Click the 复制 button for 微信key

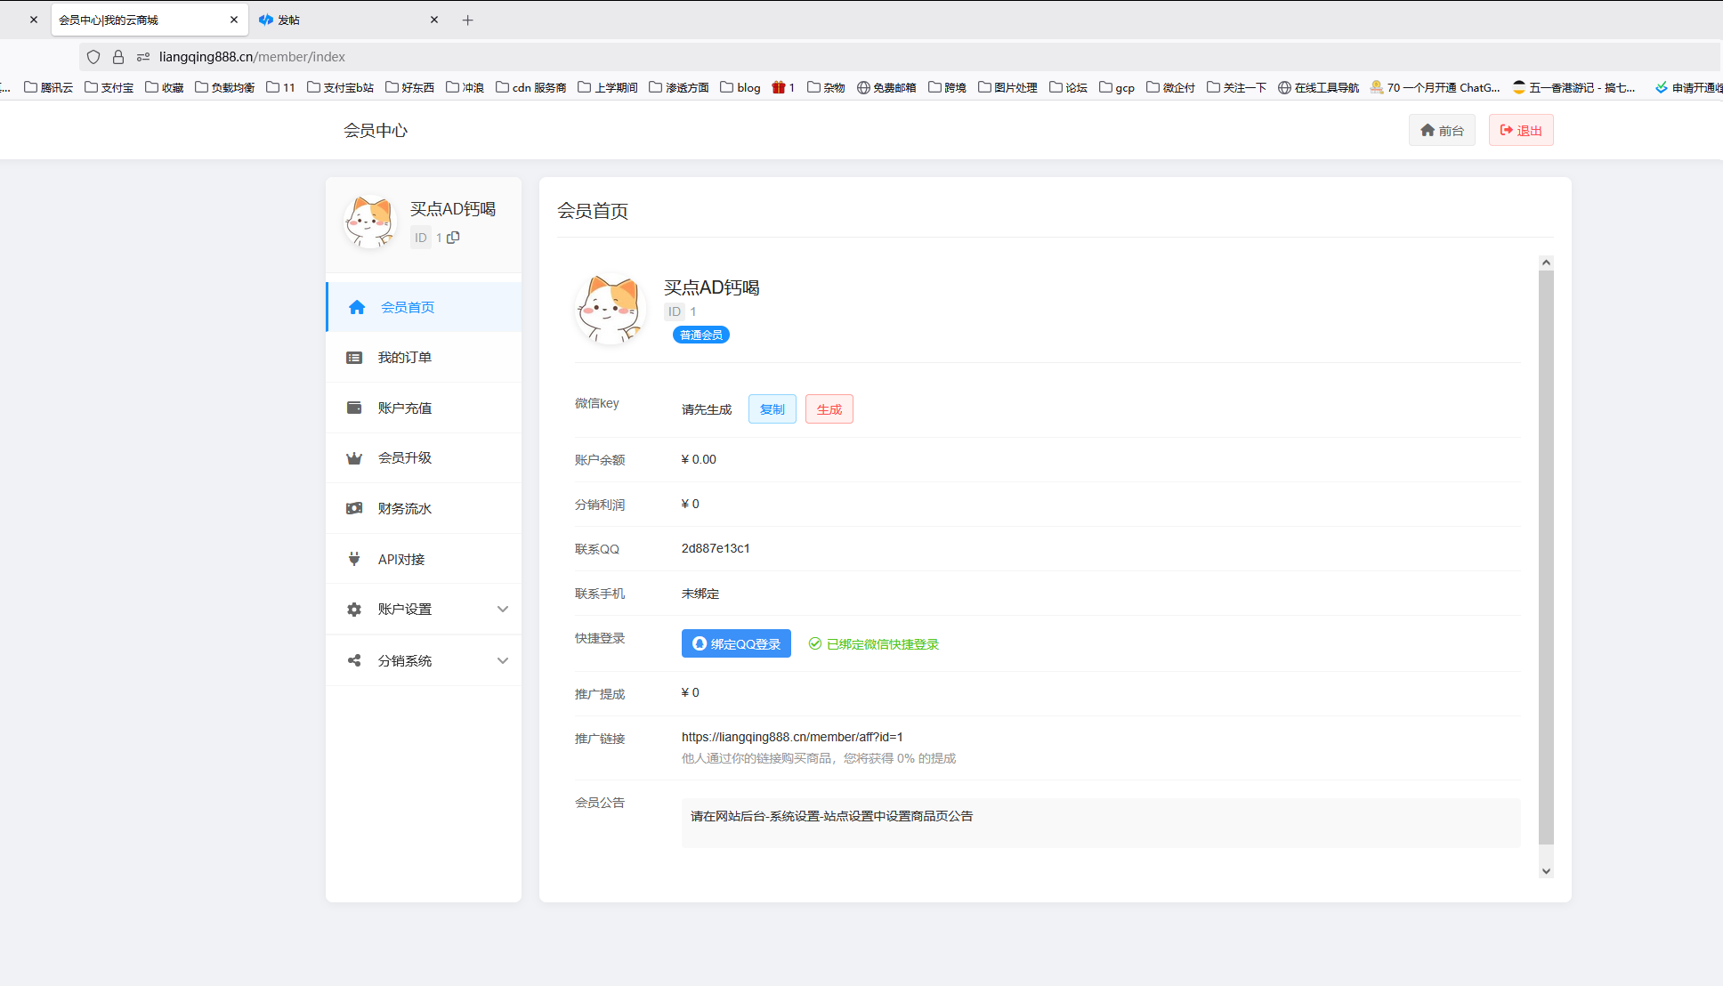(772, 409)
